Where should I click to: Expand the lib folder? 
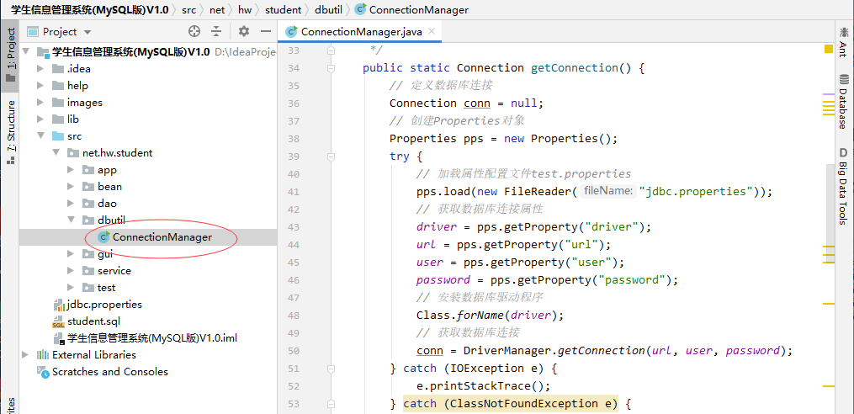pyautogui.click(x=40, y=119)
